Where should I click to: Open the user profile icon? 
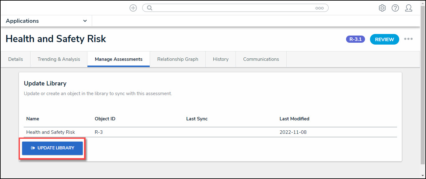(409, 8)
